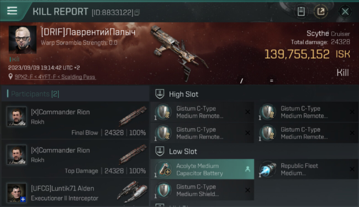Open the ЛаврентийПалыч pilot portrait
Image resolution: width=359 pixels, height=207 pixels.
[22, 39]
